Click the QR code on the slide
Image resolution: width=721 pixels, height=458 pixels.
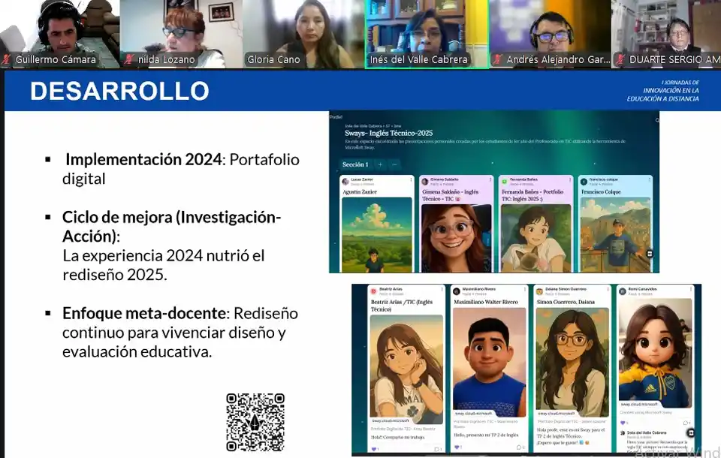tap(255, 422)
